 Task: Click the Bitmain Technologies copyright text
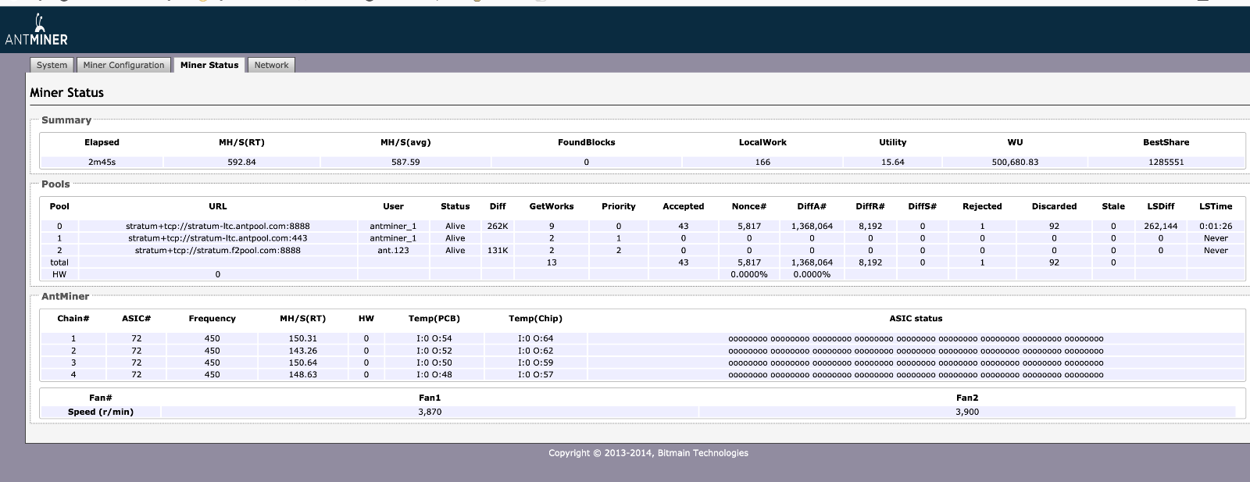click(x=648, y=453)
